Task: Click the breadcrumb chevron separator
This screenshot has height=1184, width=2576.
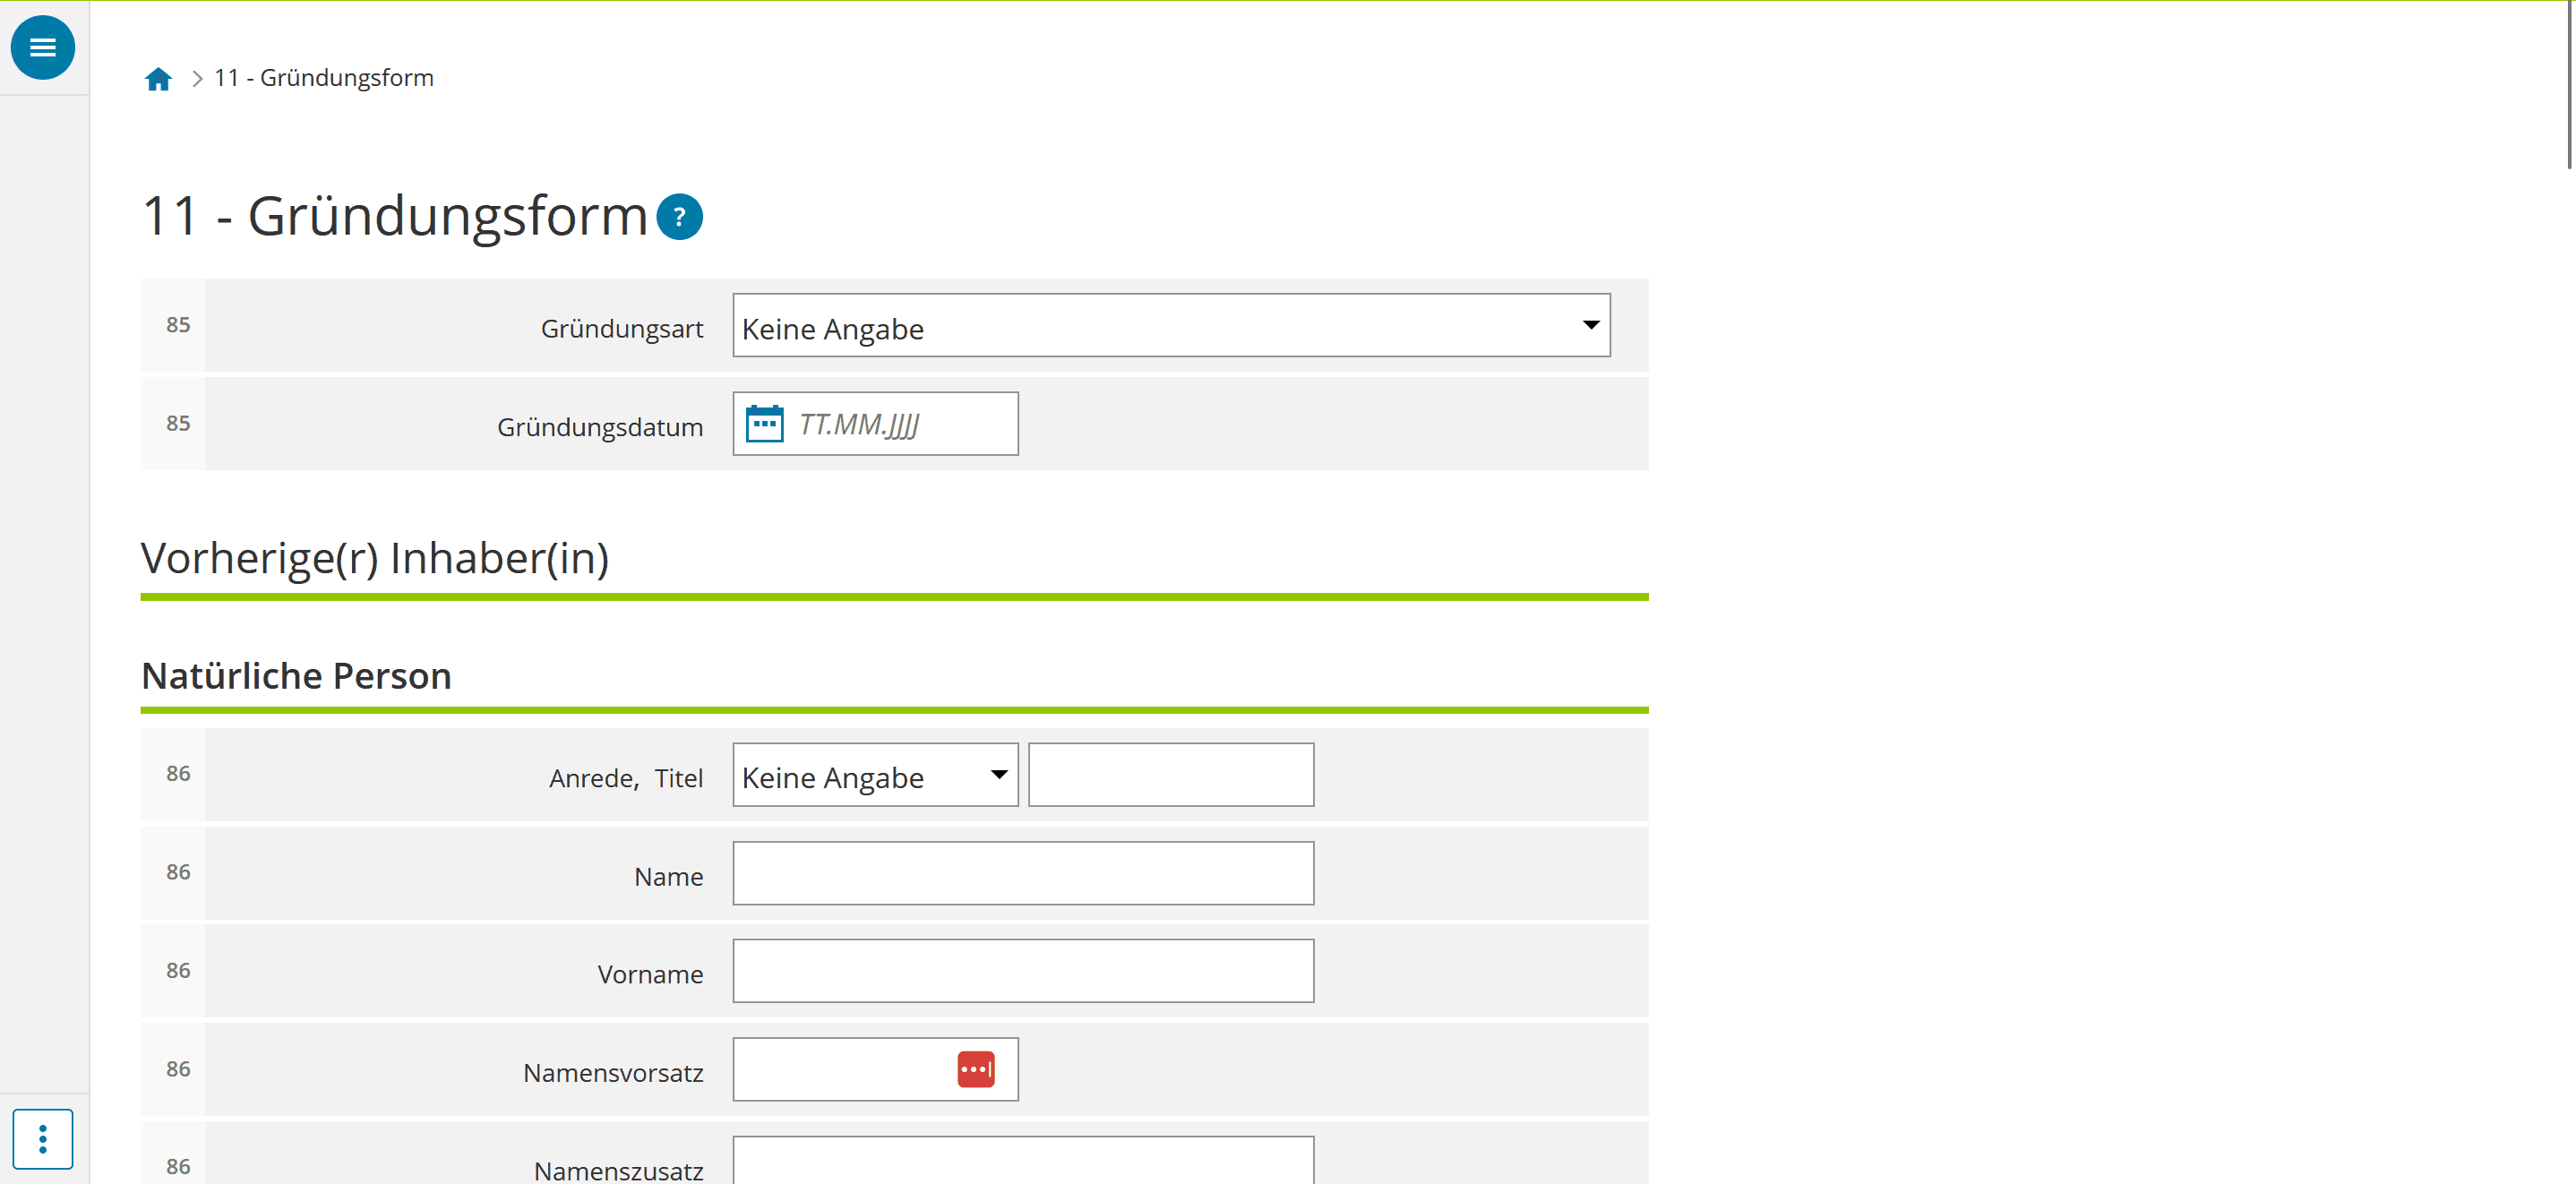Action: (x=197, y=79)
